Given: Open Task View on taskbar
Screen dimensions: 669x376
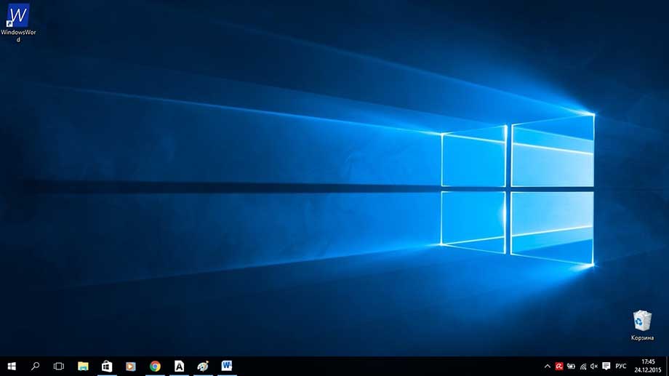Looking at the screenshot, I should pos(59,367).
